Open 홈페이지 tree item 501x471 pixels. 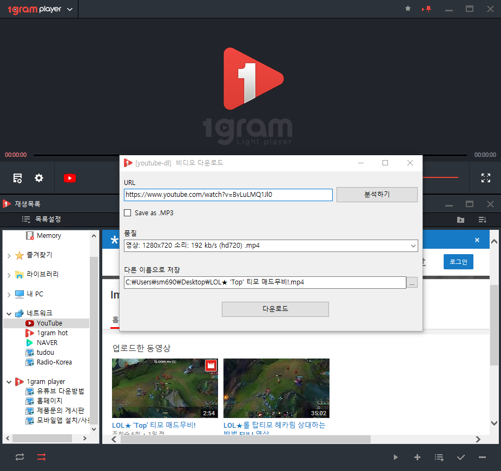coord(49,401)
